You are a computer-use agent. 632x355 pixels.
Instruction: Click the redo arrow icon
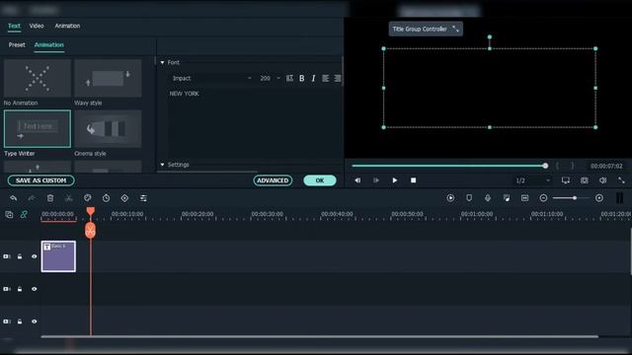[32, 198]
